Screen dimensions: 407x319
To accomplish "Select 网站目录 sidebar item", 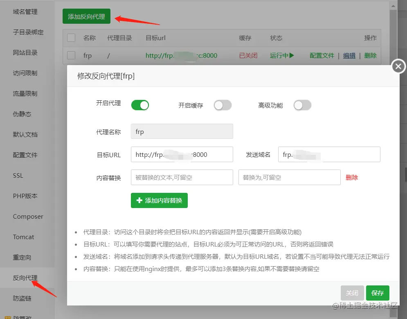I will click(x=25, y=53).
